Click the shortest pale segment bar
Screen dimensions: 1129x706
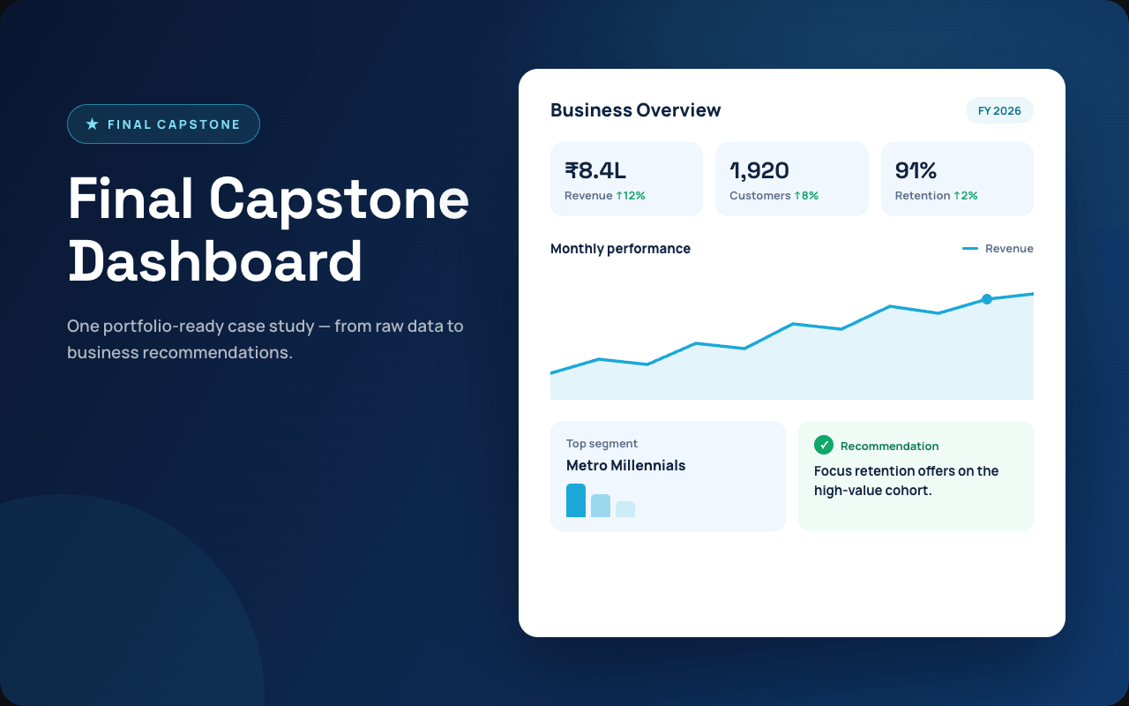click(625, 509)
